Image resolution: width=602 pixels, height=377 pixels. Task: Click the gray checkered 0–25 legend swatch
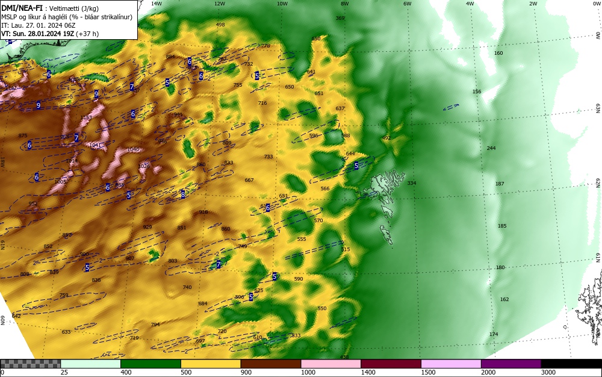coord(30,364)
